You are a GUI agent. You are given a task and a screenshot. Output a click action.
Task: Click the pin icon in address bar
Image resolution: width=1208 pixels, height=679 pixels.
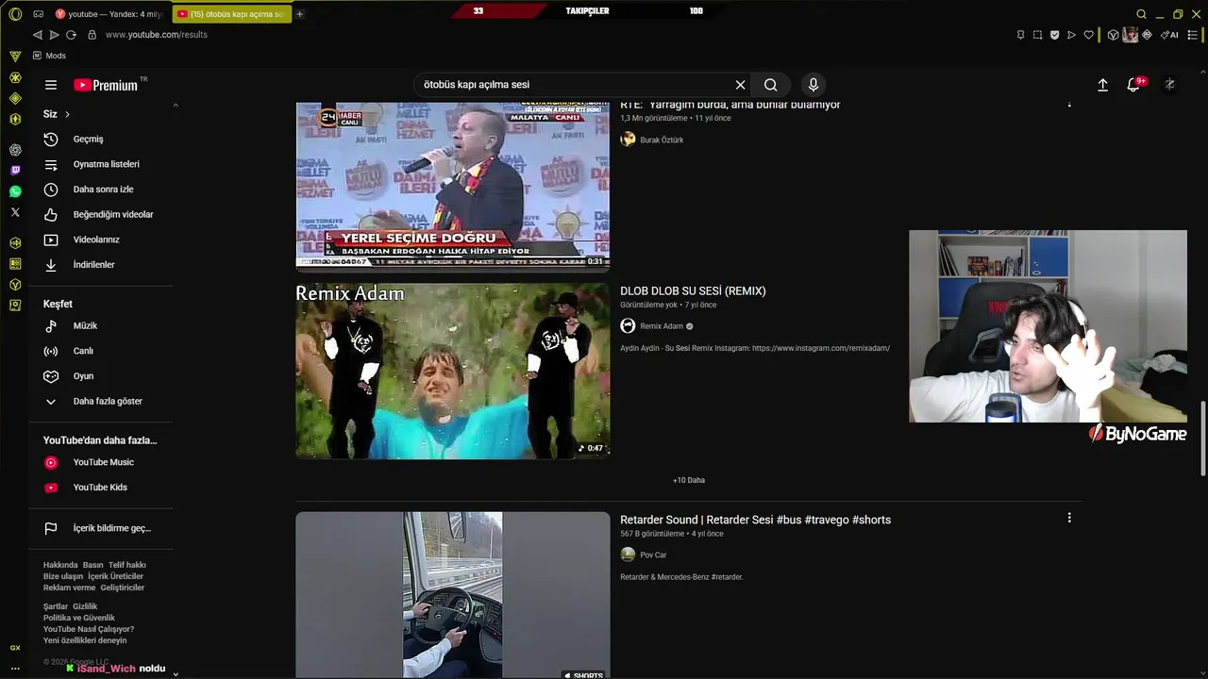[x=1020, y=35]
